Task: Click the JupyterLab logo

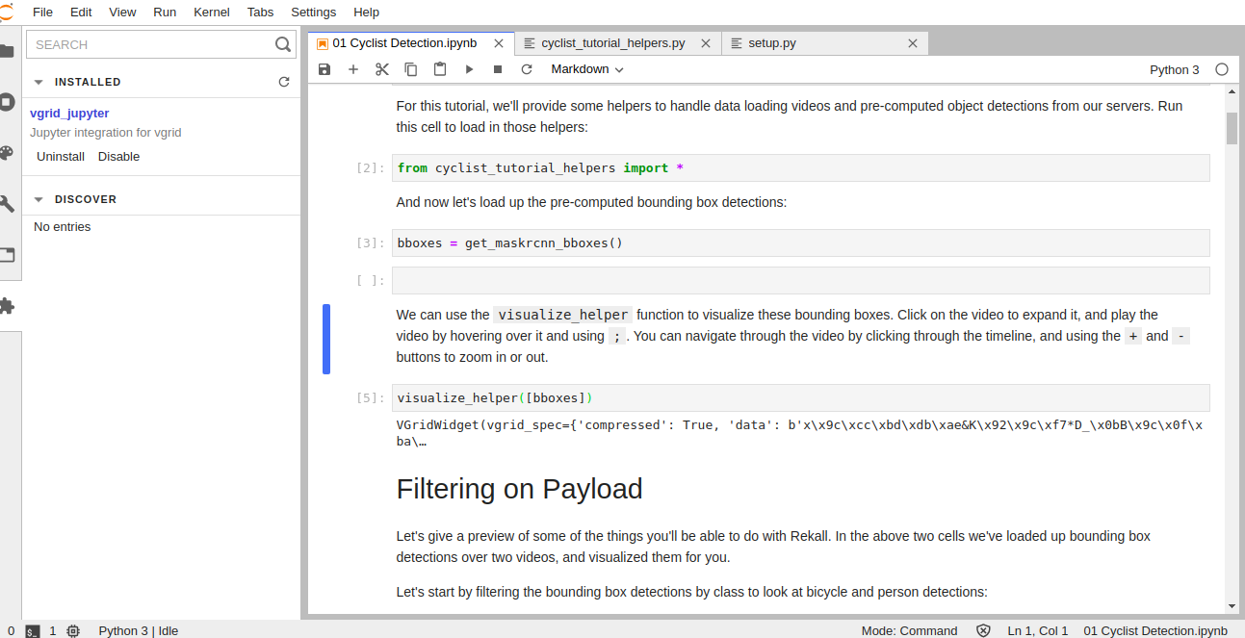Action: point(6,12)
